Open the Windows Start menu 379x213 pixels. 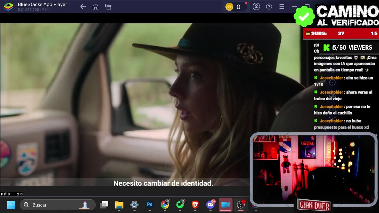(11, 205)
